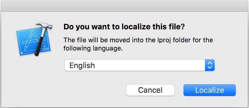
Task: Click the blue dropdown arrows stepper
Action: point(210,65)
